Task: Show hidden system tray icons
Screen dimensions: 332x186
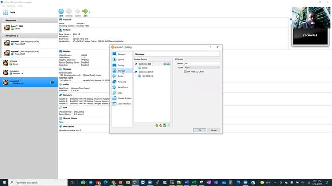Action: 275,182
